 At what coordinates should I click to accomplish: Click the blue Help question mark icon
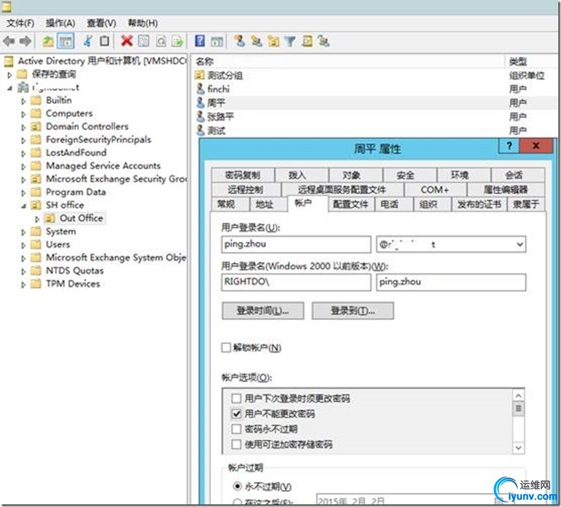(200, 41)
